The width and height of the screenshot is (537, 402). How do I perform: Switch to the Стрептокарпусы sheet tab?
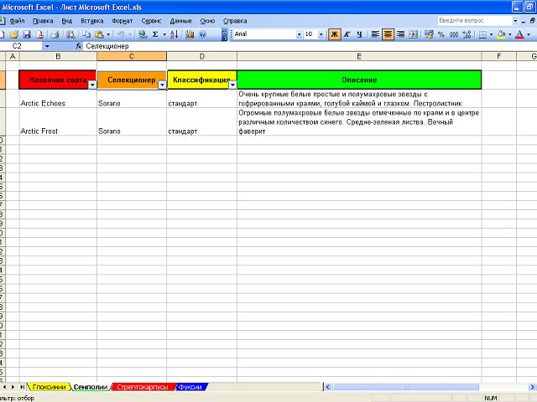tap(142, 387)
